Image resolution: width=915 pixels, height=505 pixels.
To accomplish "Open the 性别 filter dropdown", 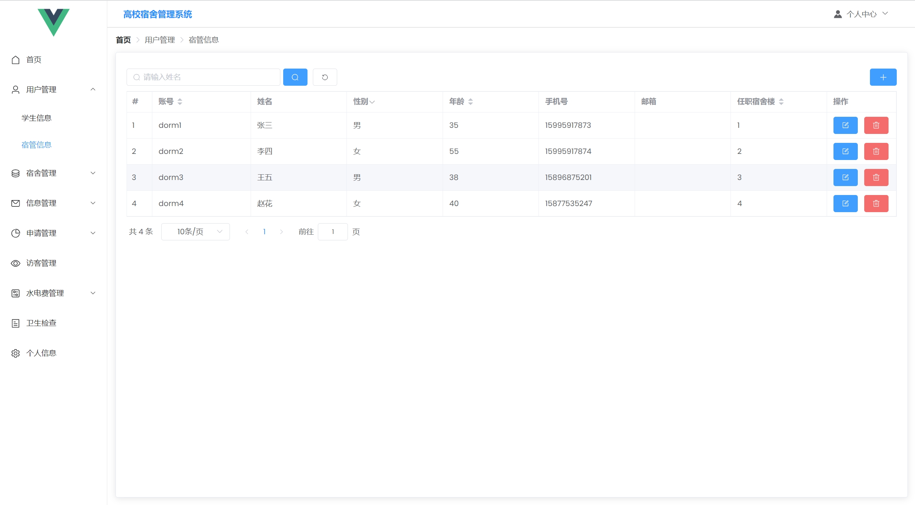I will (372, 102).
